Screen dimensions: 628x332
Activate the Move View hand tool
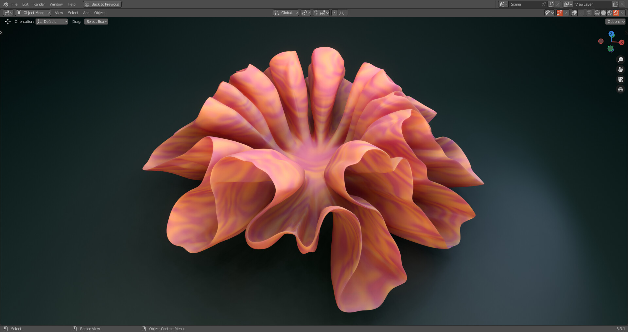pos(620,69)
